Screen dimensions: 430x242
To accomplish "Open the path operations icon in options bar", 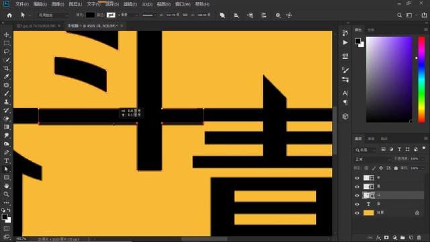I will click(222, 15).
